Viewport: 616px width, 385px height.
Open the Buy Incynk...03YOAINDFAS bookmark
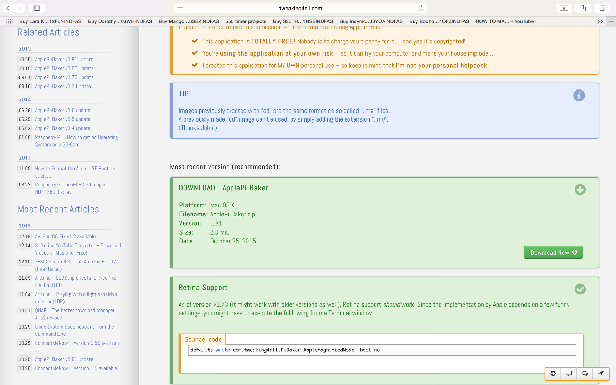371,21
